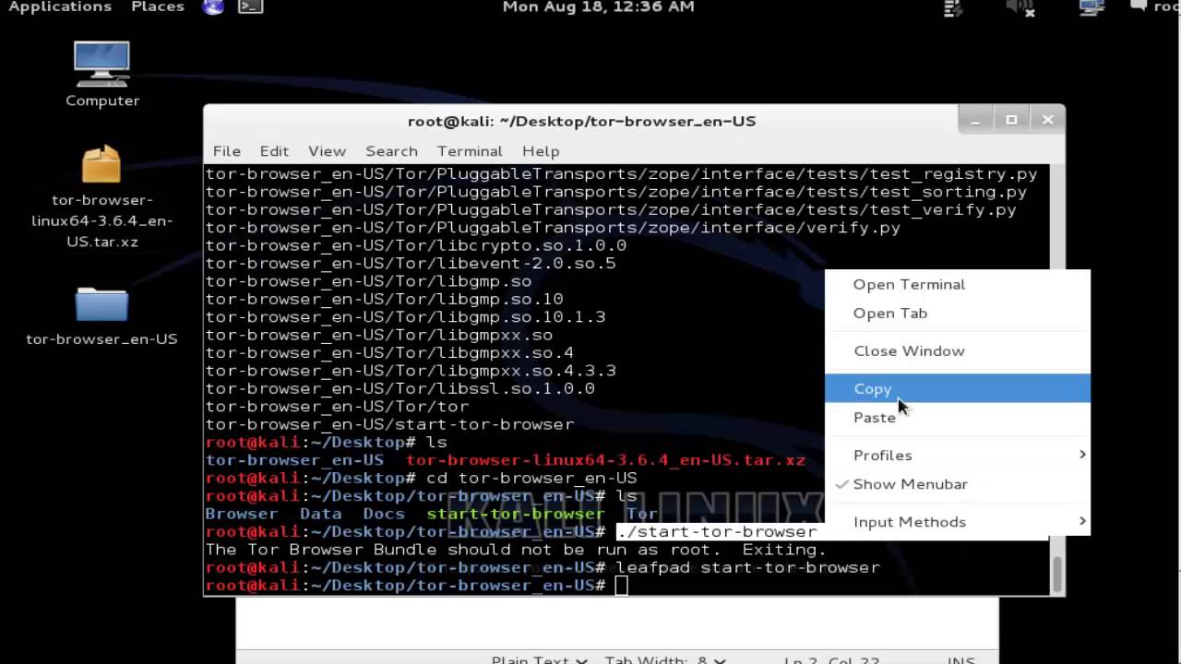Screen dimensions: 1181x664
Task: Click the 'cd tor-browser_en-US' command text
Action: (531, 478)
